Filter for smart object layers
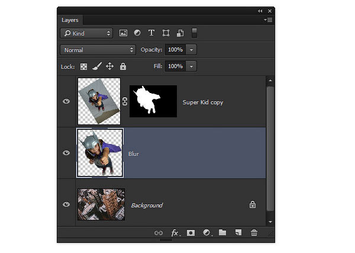Image resolution: width=355 pixels, height=253 pixels. click(180, 33)
